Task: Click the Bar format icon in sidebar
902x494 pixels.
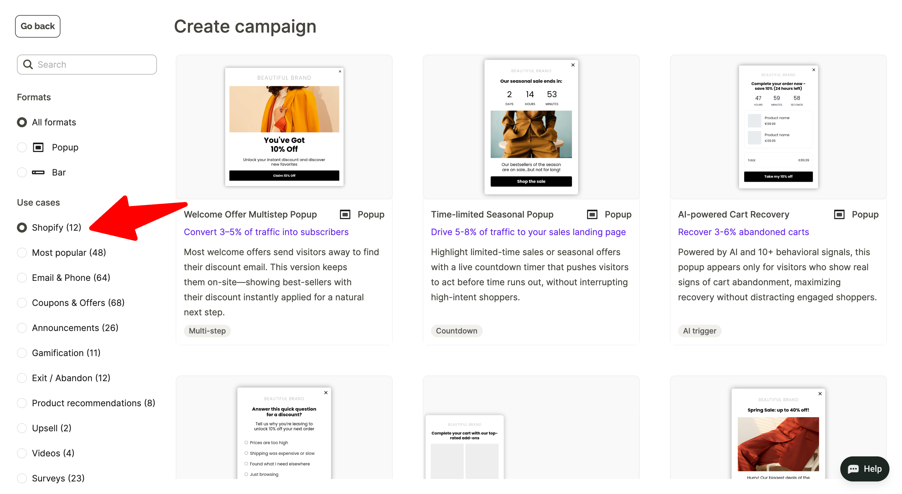Action: (x=38, y=172)
